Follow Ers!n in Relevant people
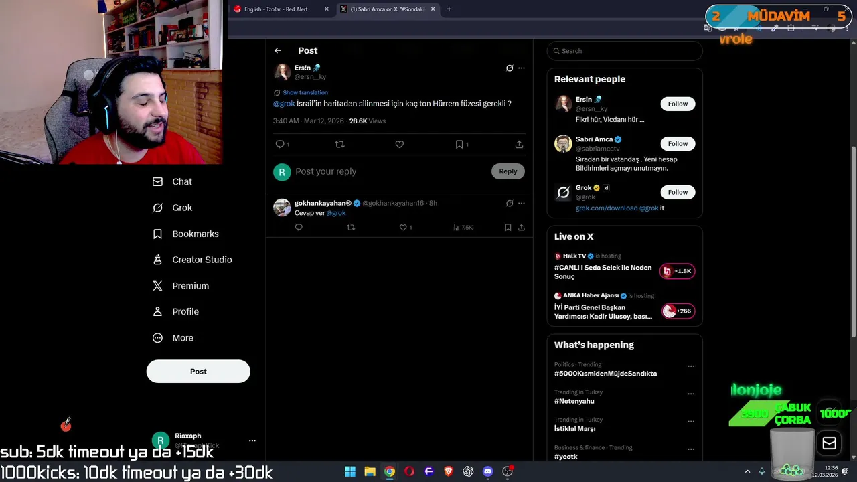Screen dimensions: 857x482 coord(678,104)
